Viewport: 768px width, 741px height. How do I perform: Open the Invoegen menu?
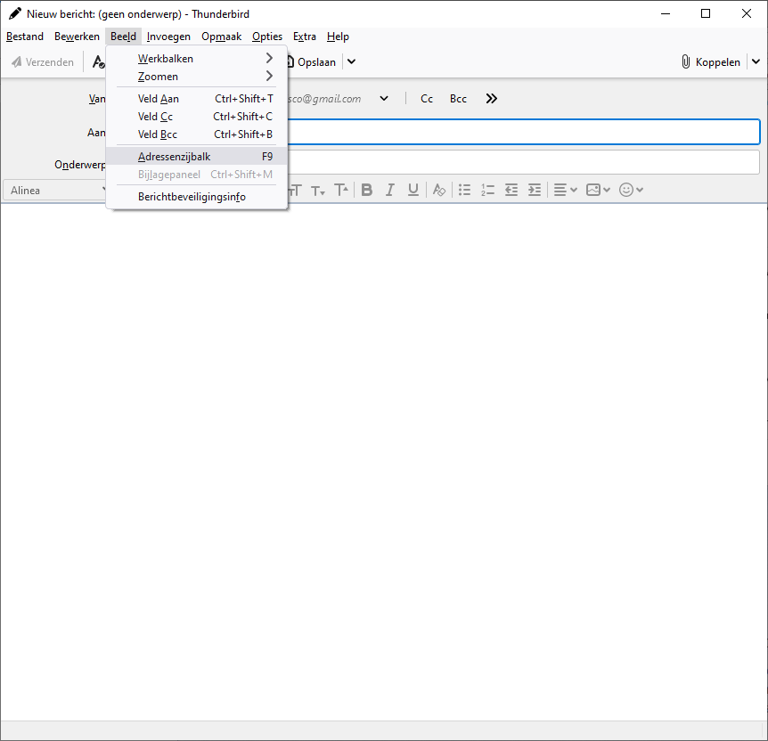(x=168, y=37)
